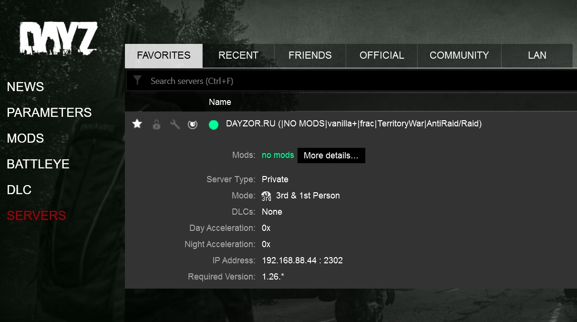Click the green 'no mods' text
Viewport: 577px width, 322px height.
tap(278, 156)
